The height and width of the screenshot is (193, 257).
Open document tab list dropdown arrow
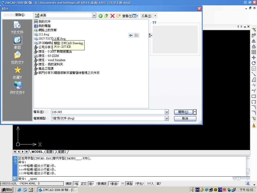[245, 27]
